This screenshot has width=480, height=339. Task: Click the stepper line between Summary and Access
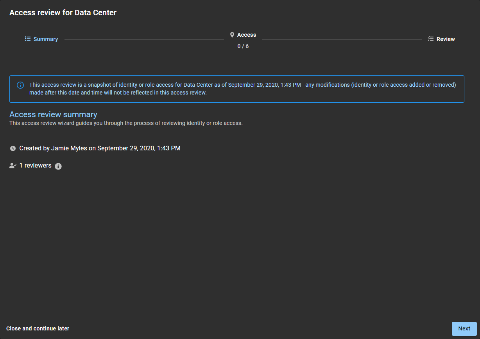point(144,39)
